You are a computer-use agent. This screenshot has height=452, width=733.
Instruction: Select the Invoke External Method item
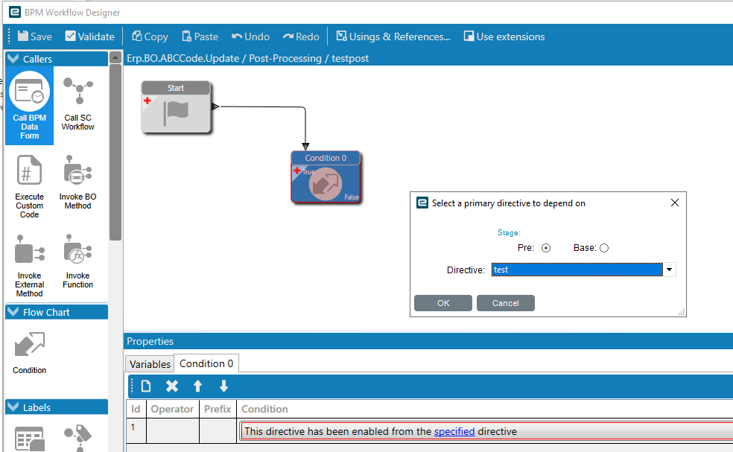click(30, 266)
